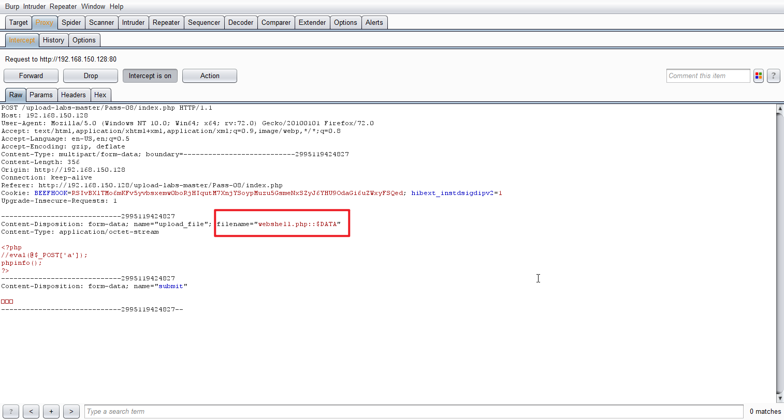This screenshot has width=784, height=420.
Task: Click the phpinfo(); code line
Action: [x=22, y=263]
